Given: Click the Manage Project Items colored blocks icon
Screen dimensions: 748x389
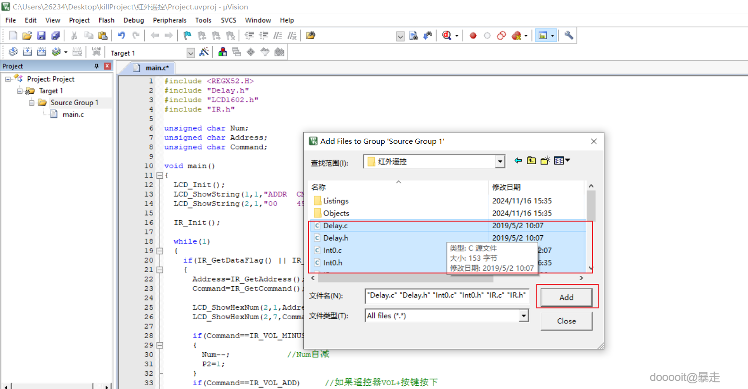Looking at the screenshot, I should (x=222, y=52).
